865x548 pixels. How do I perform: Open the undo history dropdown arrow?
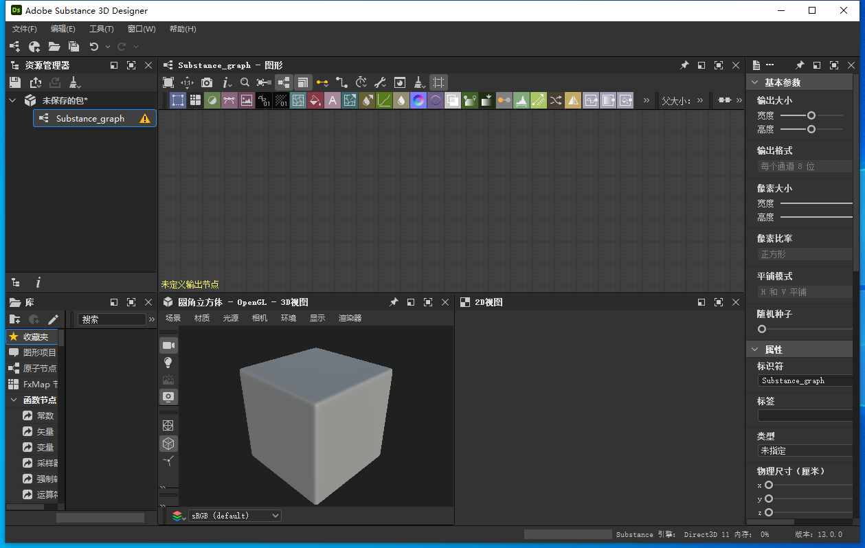pos(108,47)
